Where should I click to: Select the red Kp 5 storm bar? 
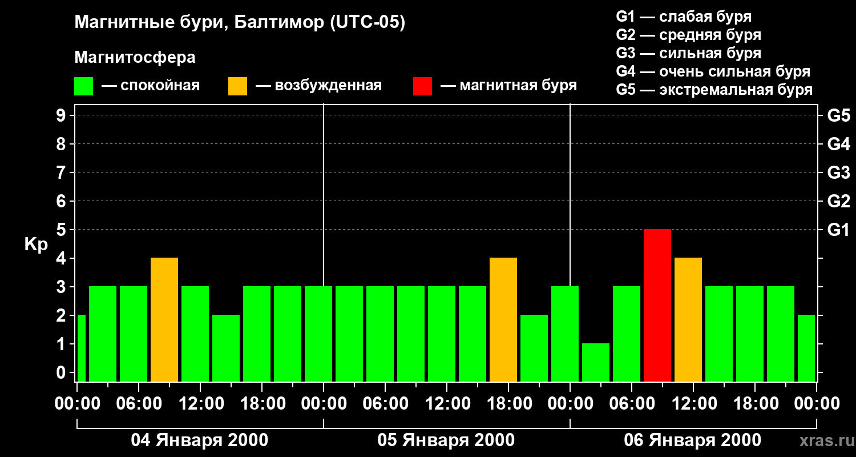(x=657, y=305)
